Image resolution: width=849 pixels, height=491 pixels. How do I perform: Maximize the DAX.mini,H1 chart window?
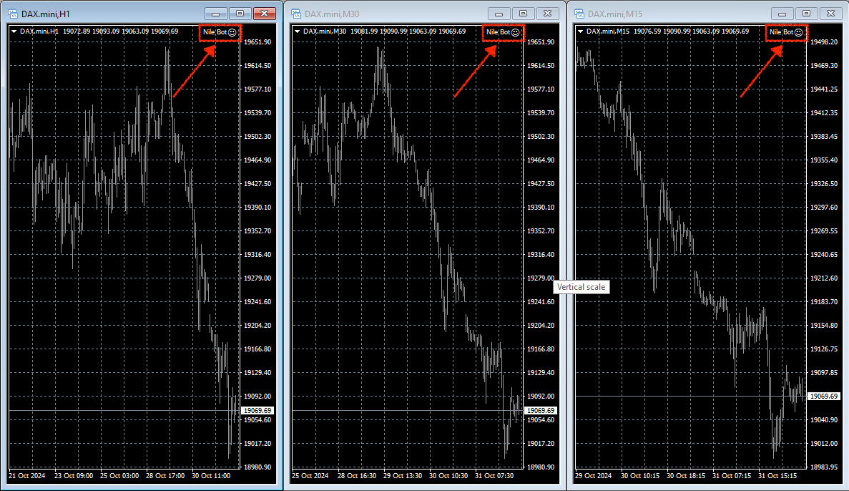pos(240,13)
